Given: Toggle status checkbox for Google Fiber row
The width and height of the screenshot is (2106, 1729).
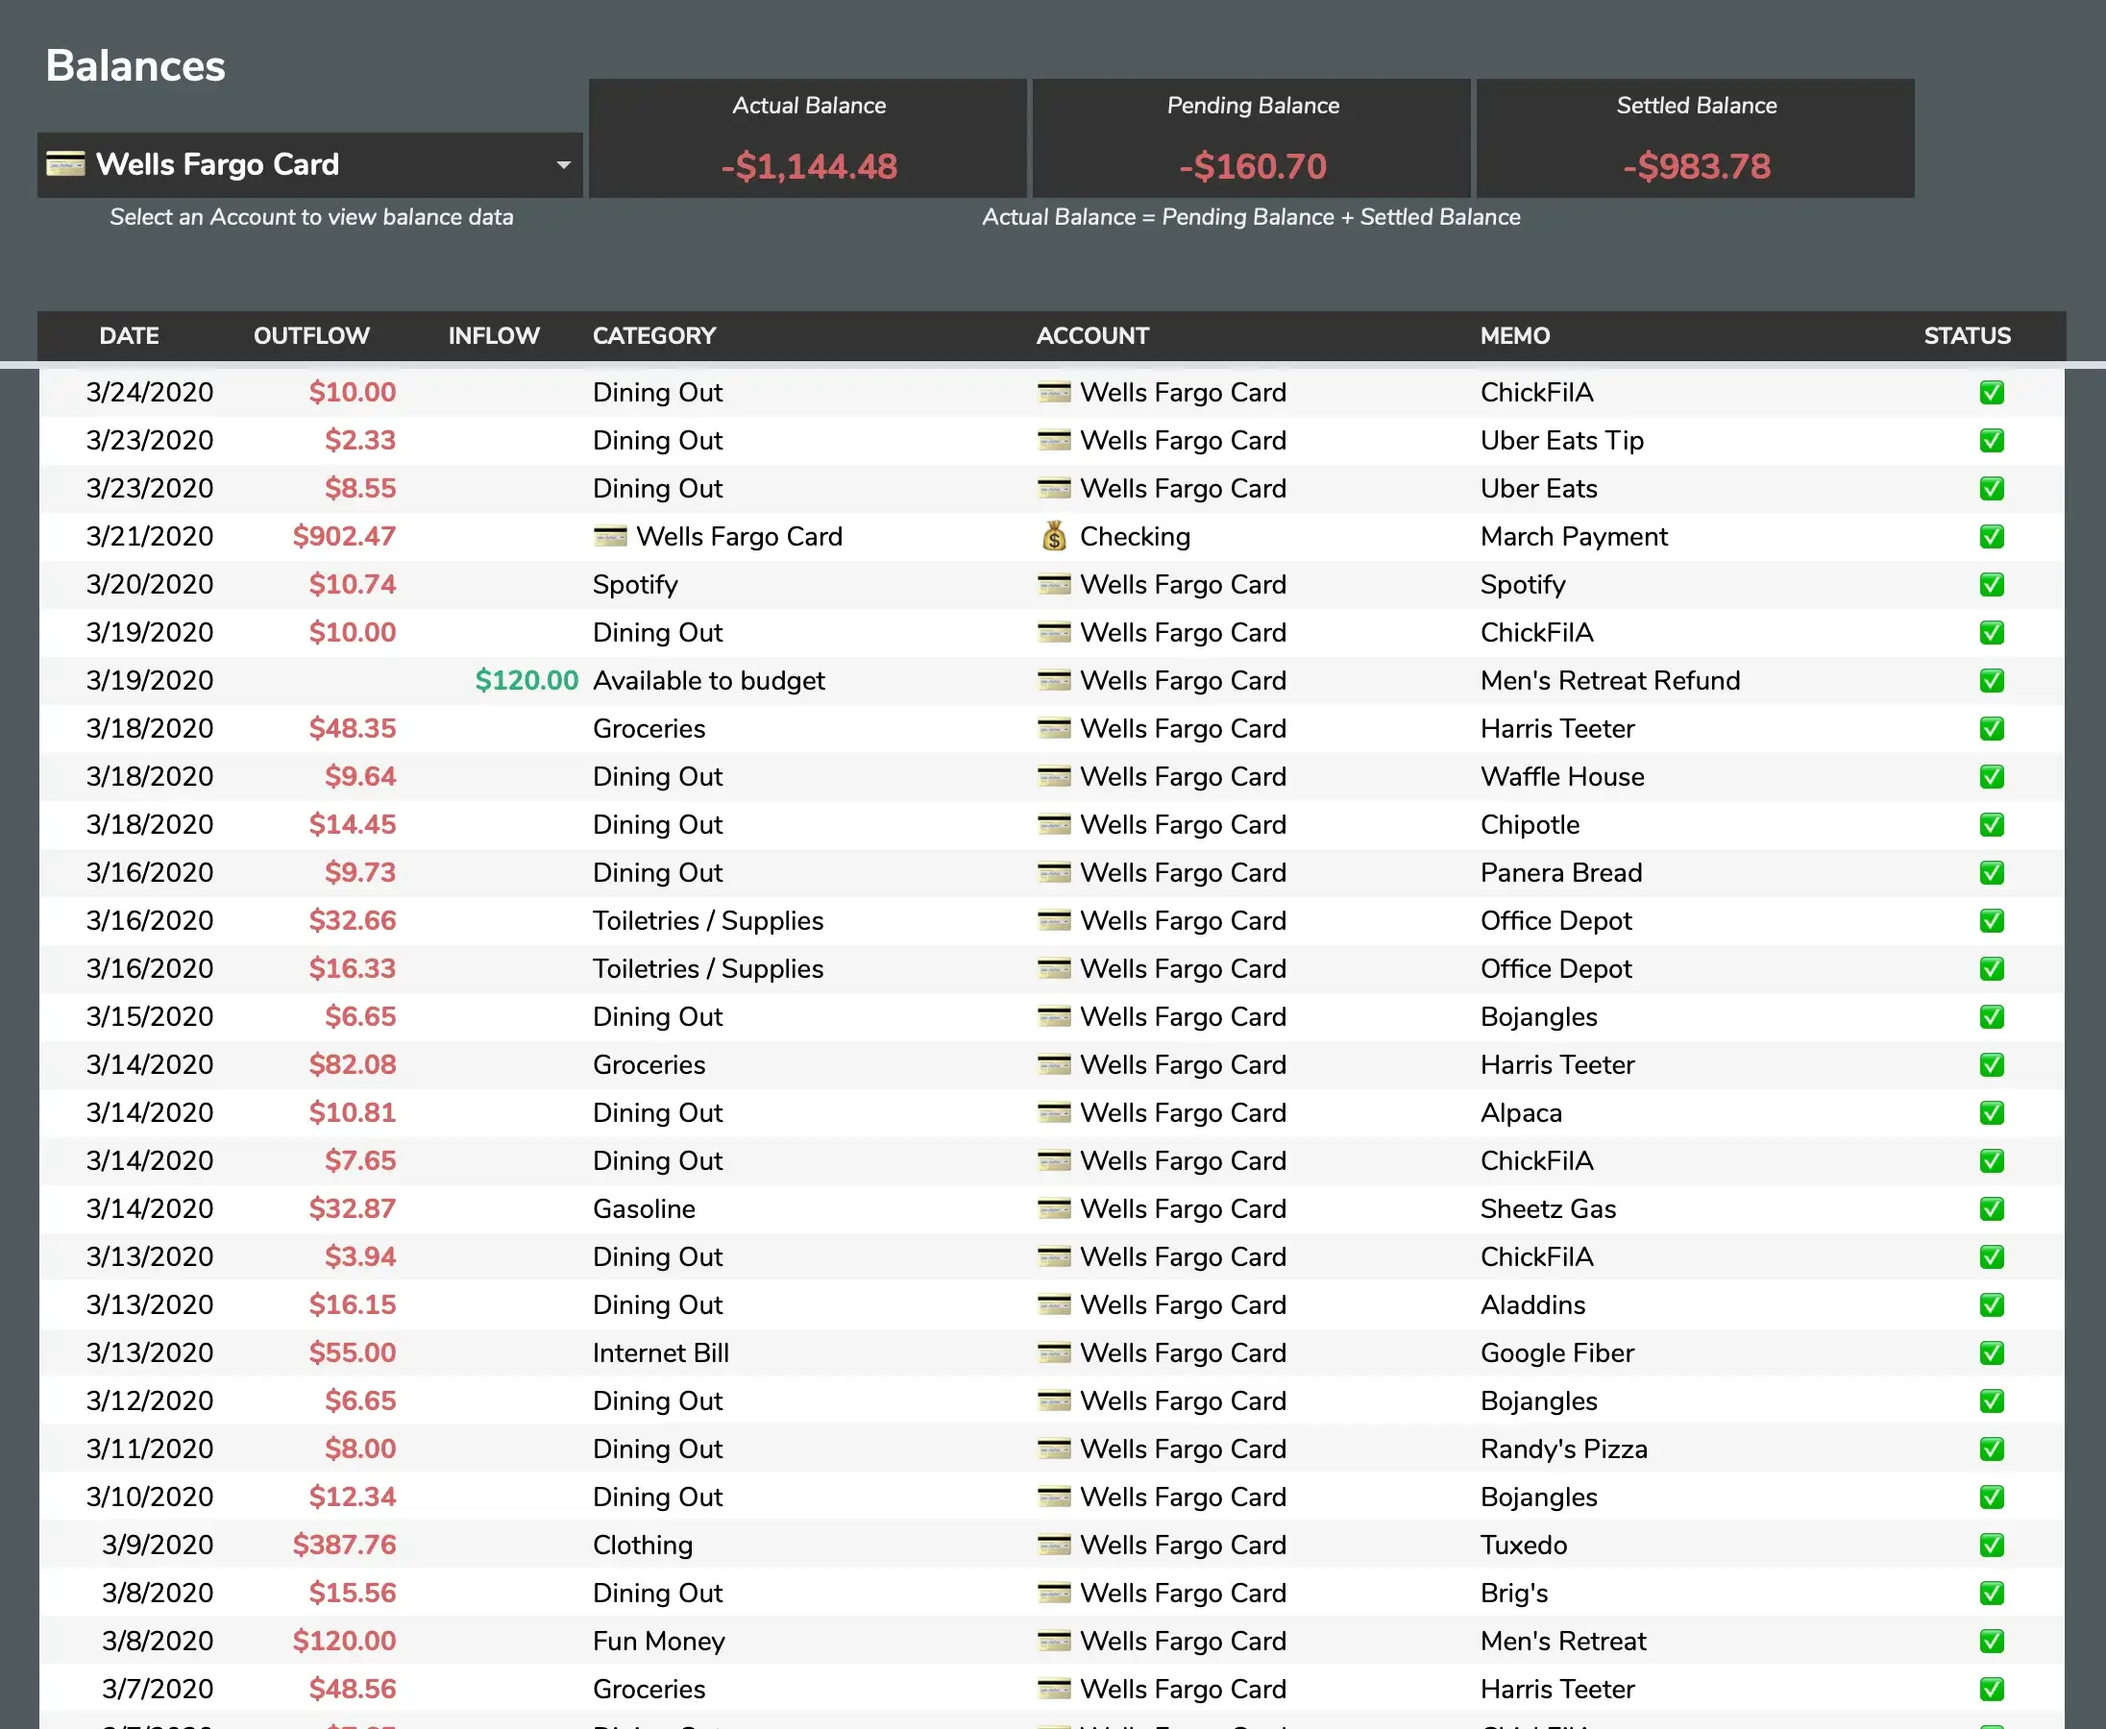Looking at the screenshot, I should [x=1992, y=1352].
